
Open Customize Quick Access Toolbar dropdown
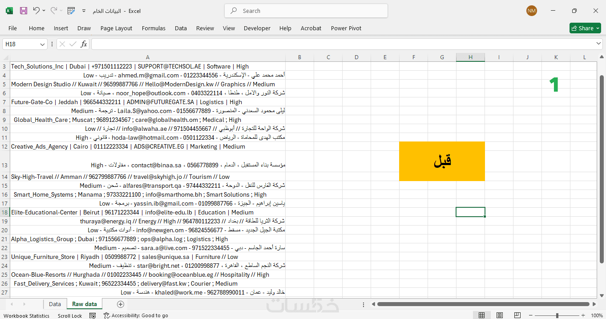point(84,11)
